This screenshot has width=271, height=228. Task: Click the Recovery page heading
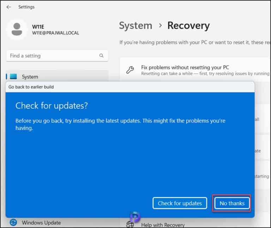click(188, 26)
